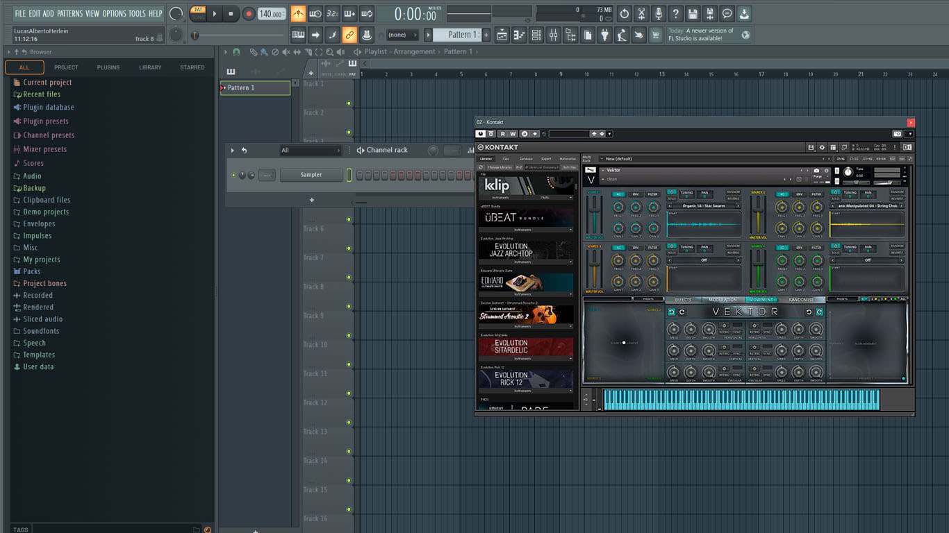The height and width of the screenshot is (533, 949).
Task: Open Channel rack All filter dropdown
Action: click(311, 150)
